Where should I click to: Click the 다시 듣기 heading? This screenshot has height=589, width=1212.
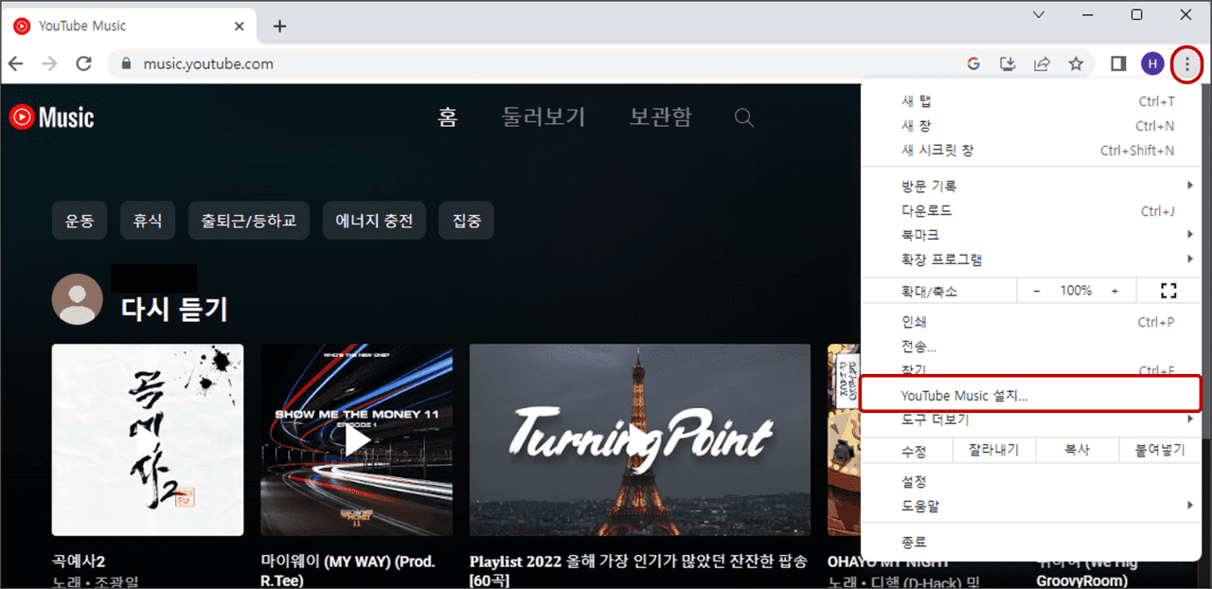pos(174,309)
